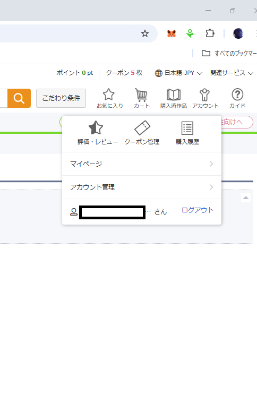Open the MetaMask fox extension
The width and height of the screenshot is (257, 411).
[x=172, y=33]
